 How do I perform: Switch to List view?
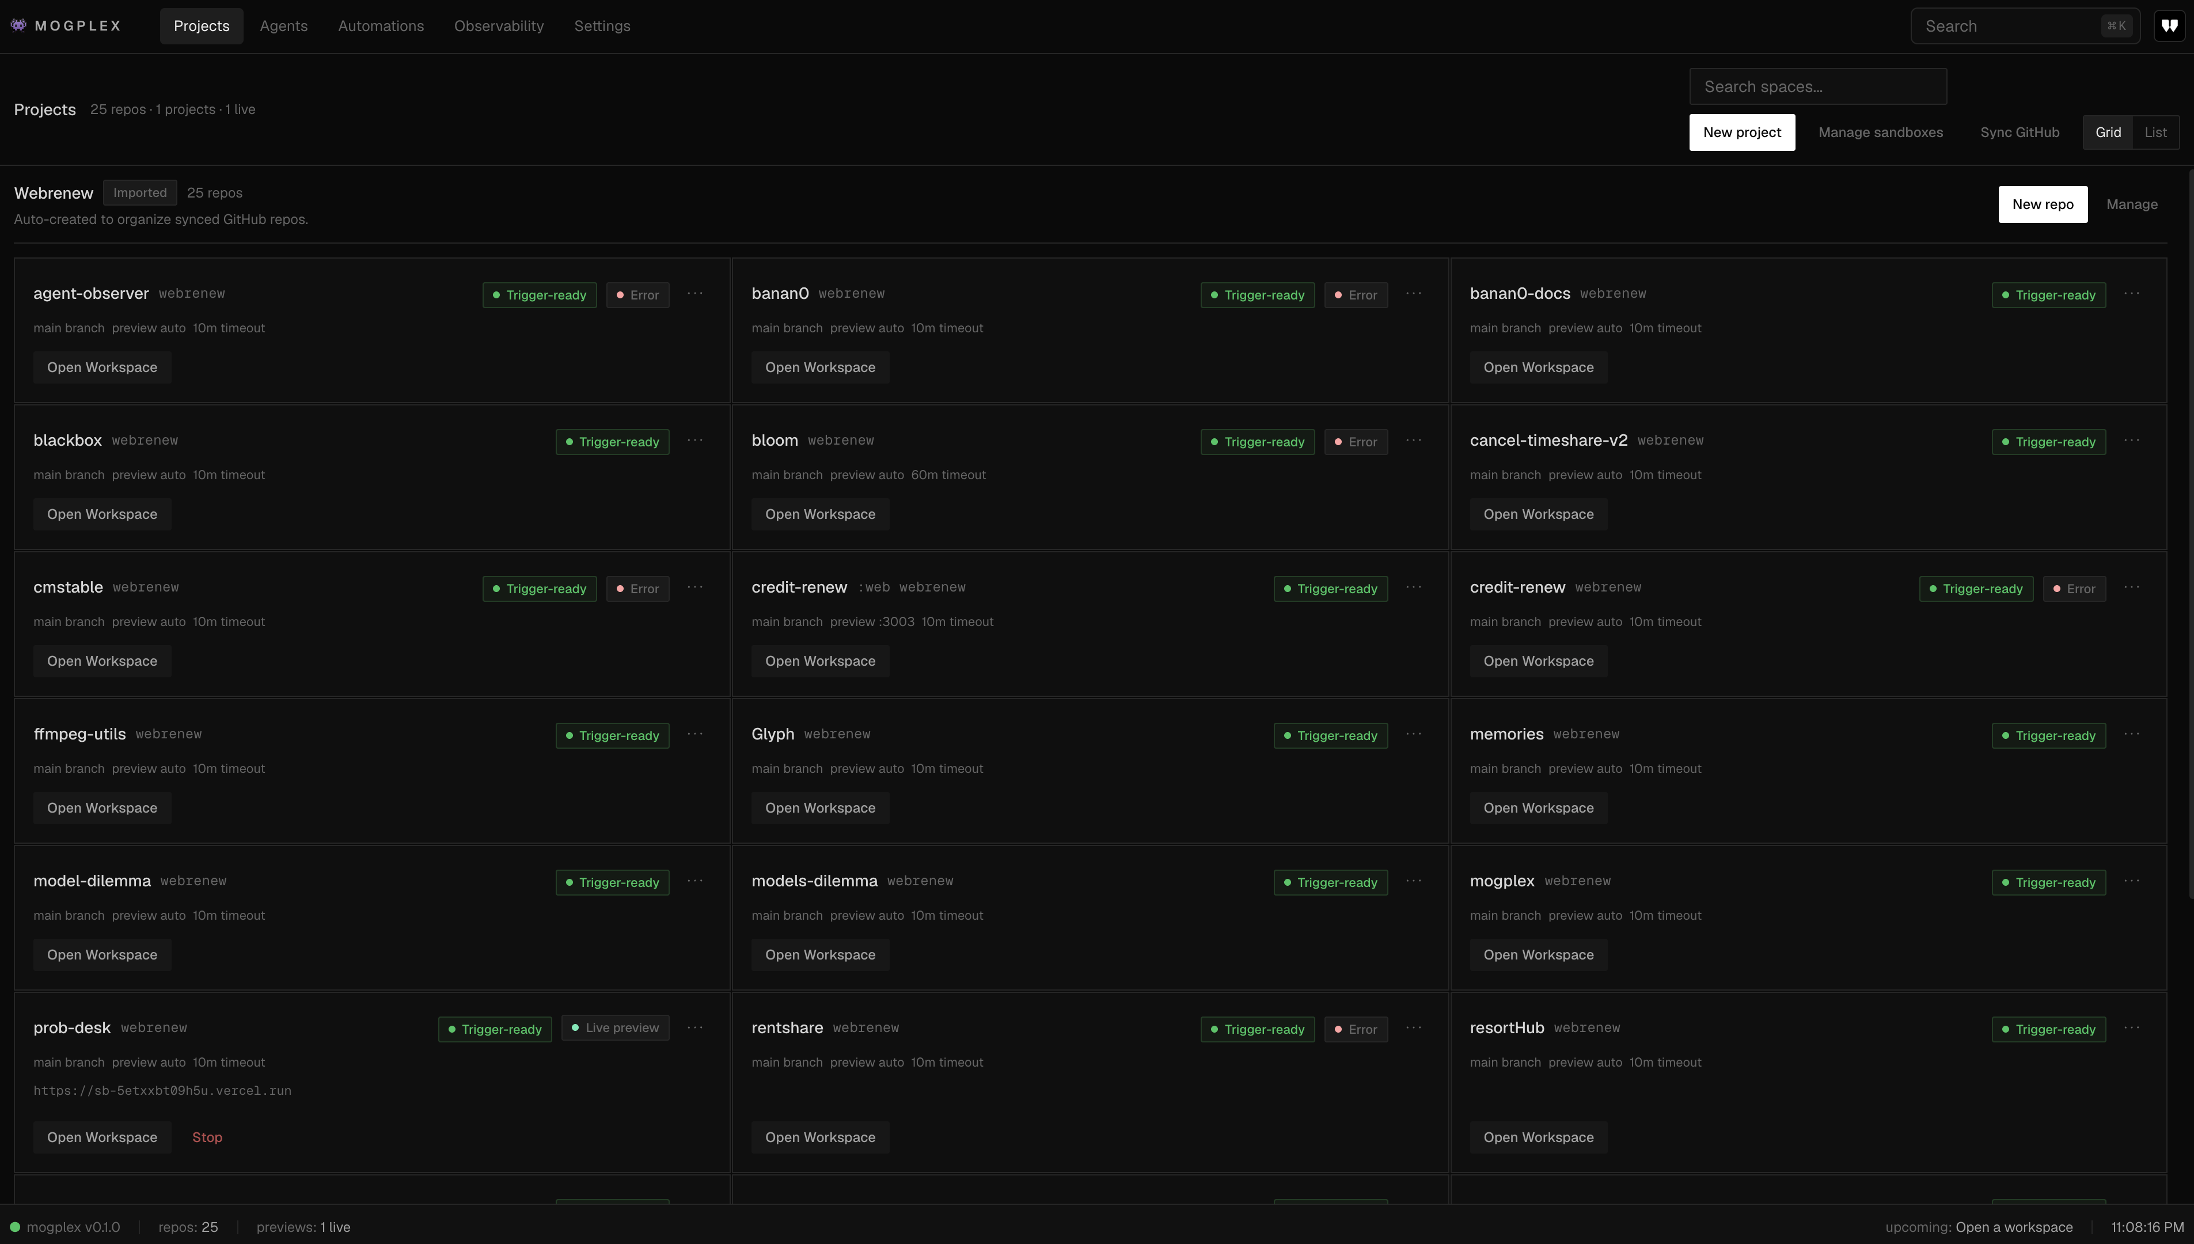(x=2157, y=131)
